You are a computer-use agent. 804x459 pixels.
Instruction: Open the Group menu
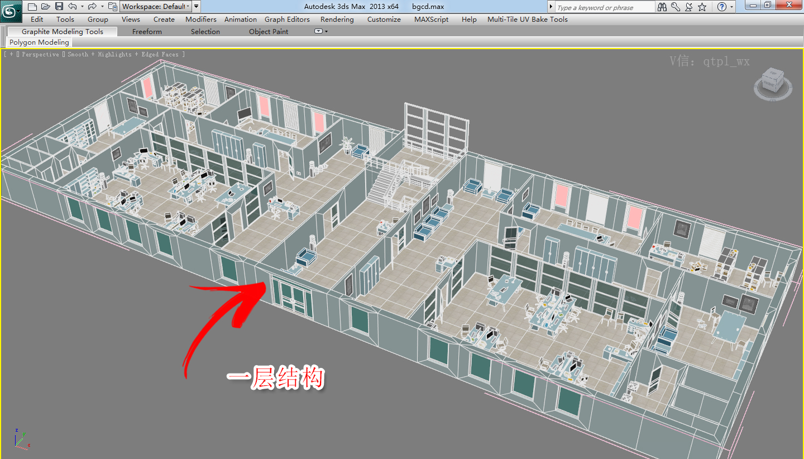point(98,19)
